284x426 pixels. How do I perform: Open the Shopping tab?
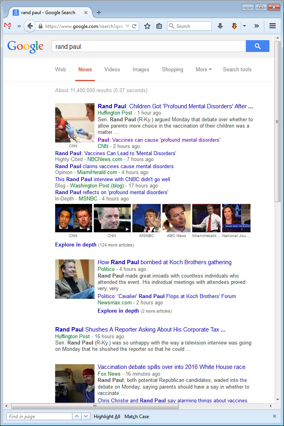[x=173, y=70]
